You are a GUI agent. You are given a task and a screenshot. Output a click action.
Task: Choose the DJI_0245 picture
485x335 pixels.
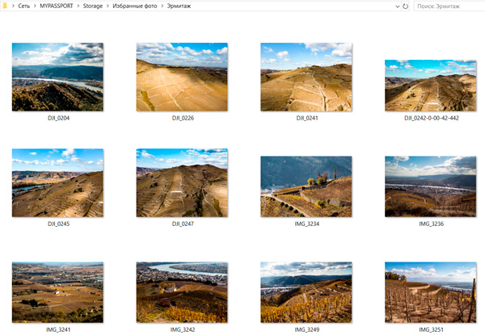tap(57, 182)
